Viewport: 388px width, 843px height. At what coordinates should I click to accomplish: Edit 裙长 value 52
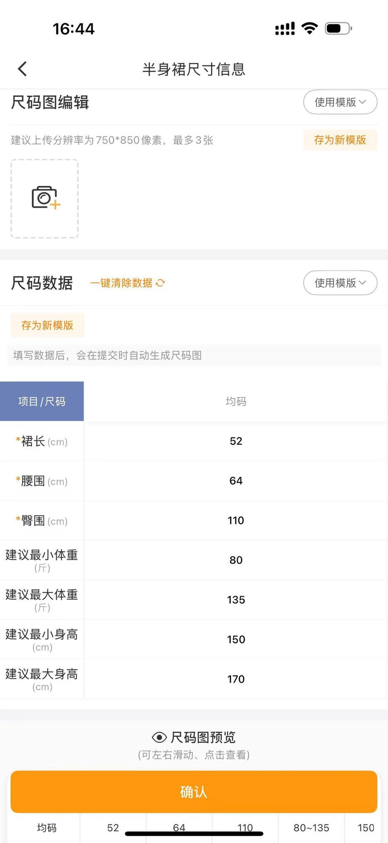click(x=236, y=441)
